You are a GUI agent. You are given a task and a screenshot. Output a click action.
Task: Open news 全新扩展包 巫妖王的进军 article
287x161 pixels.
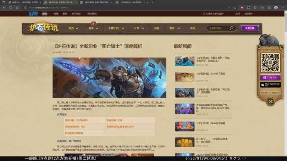pos(213,59)
